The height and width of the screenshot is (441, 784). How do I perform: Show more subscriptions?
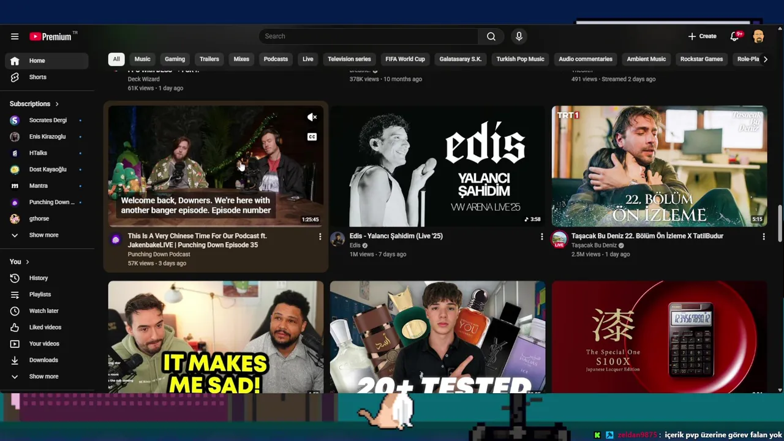click(x=47, y=235)
